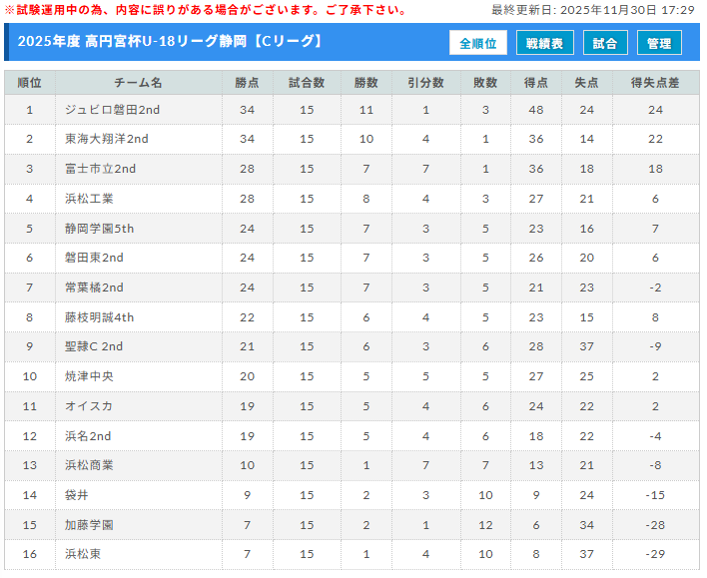Screen dimensions: 707x578
Task: Click team name 富士市立2nd
Action: pos(100,169)
